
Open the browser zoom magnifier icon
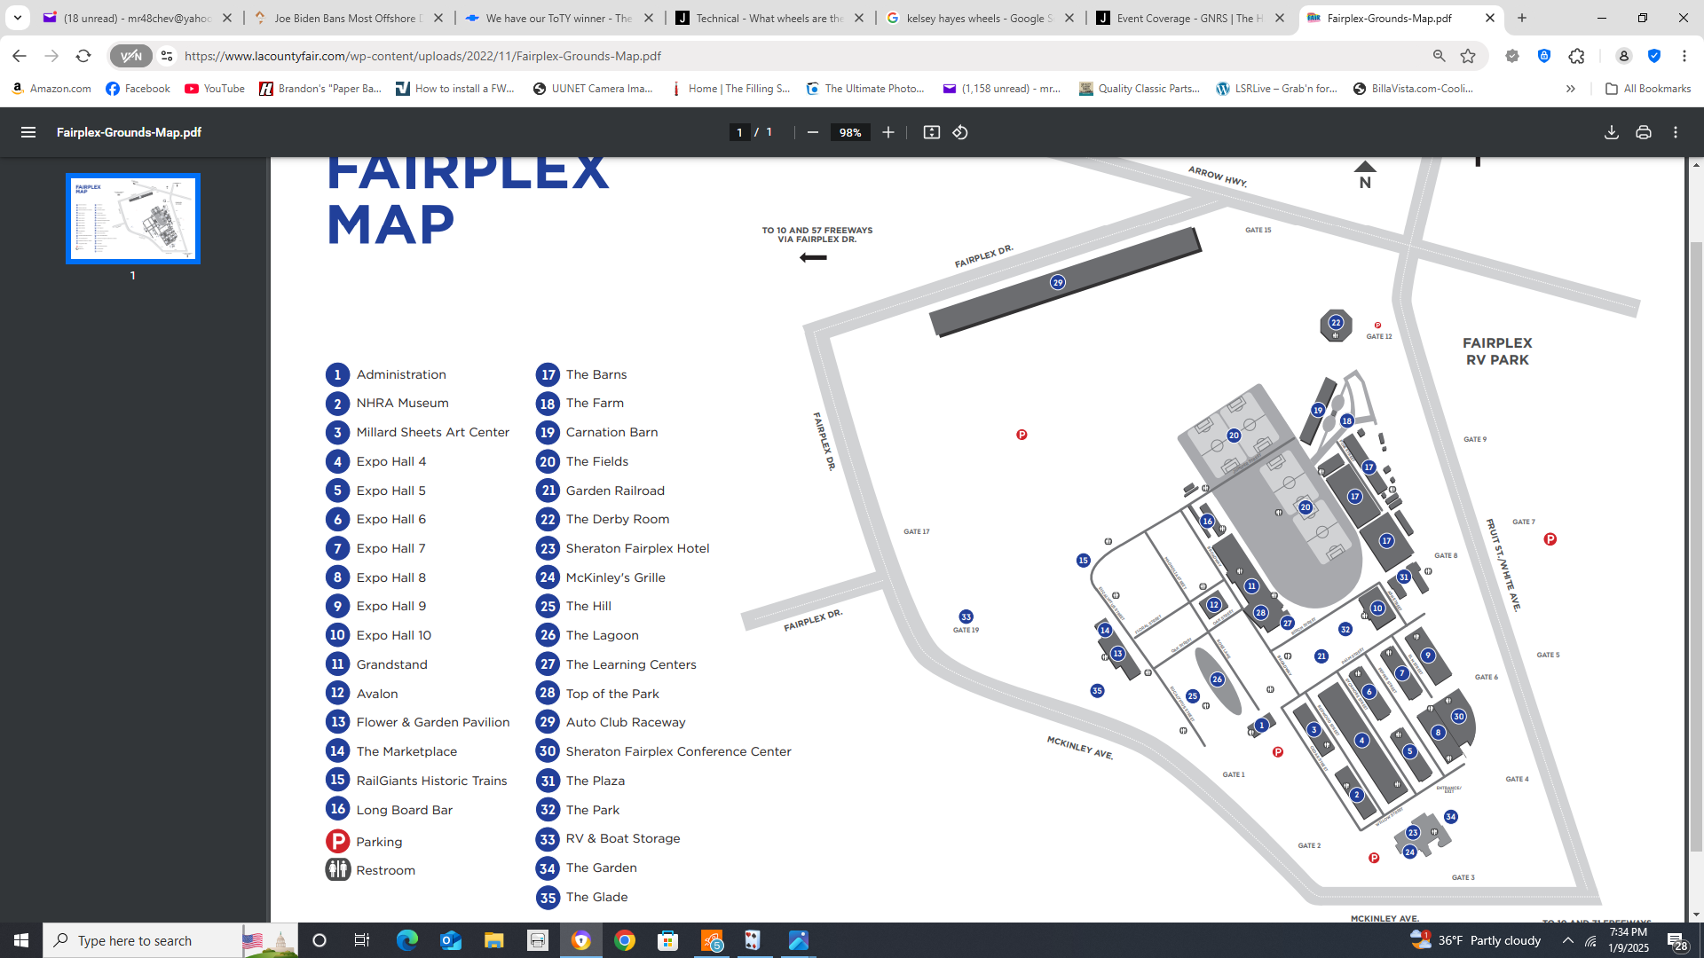click(1439, 56)
